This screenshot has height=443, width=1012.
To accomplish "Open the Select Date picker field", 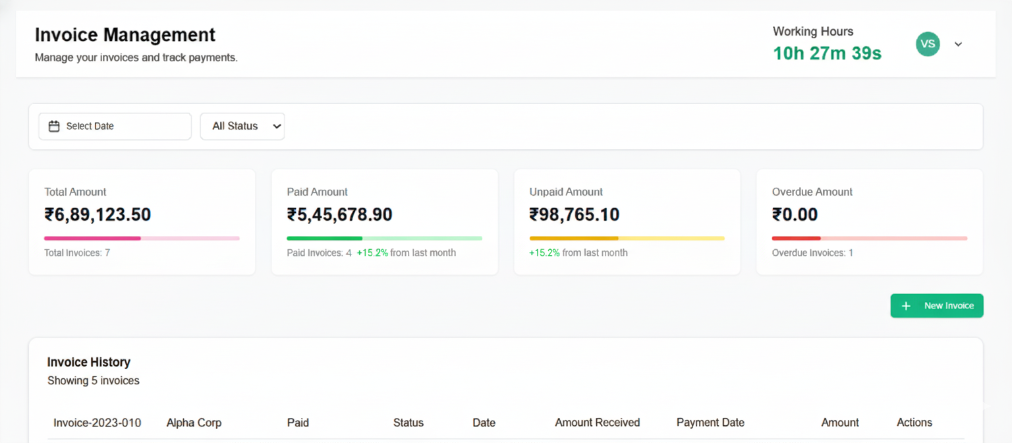I will click(115, 126).
